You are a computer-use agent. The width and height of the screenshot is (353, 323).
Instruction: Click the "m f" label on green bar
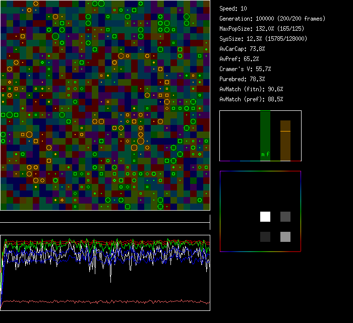[x=265, y=154]
